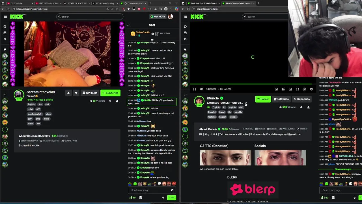The height and width of the screenshot is (204, 362).
Task: Select the deadbydaylight tag
Action: (35, 114)
